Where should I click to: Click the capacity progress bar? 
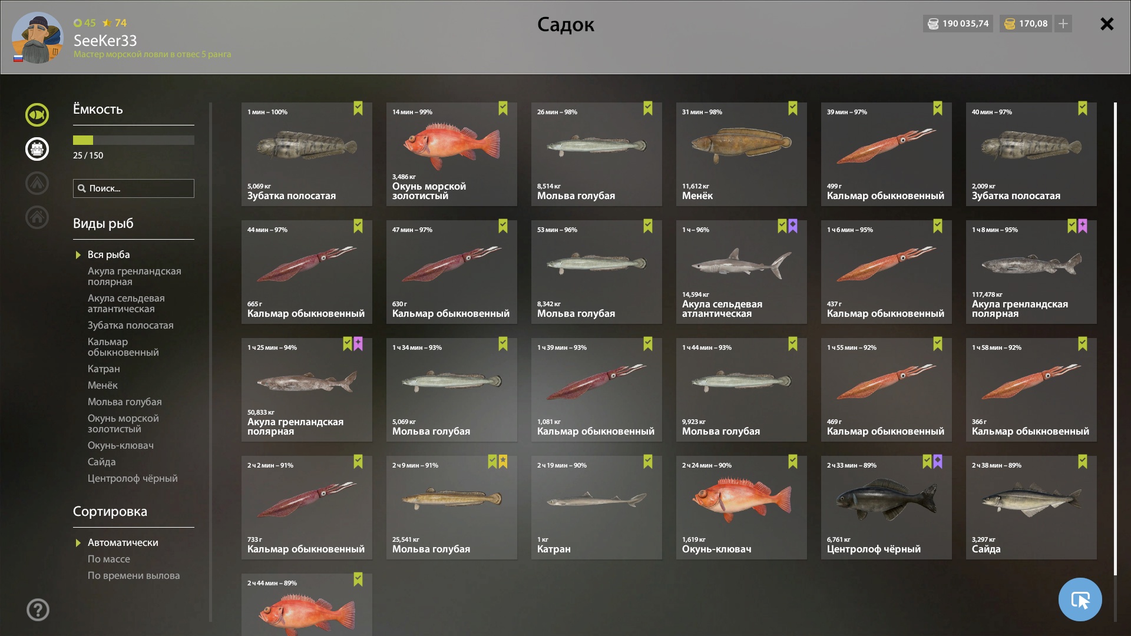coord(134,140)
